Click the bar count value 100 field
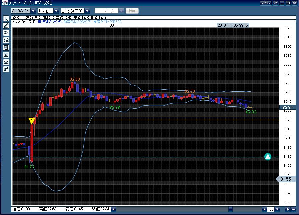 (x=271, y=209)
